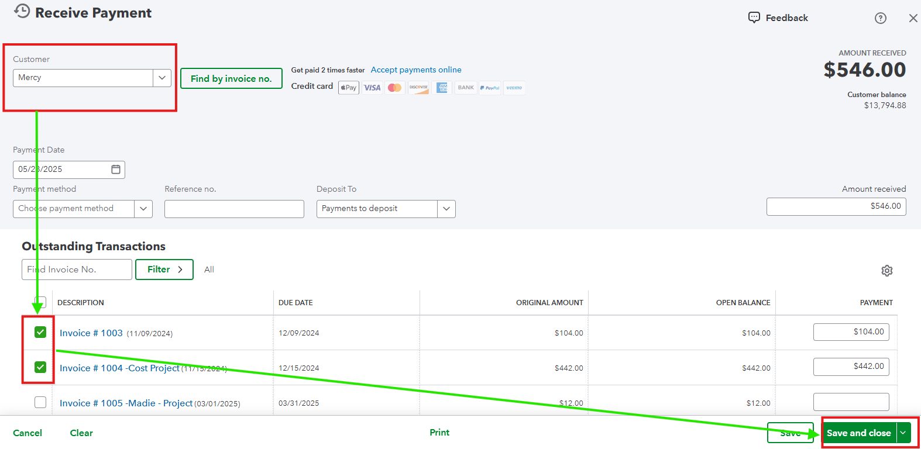The image size is (921, 449).
Task: Click the Bank payment icon
Action: [x=466, y=88]
